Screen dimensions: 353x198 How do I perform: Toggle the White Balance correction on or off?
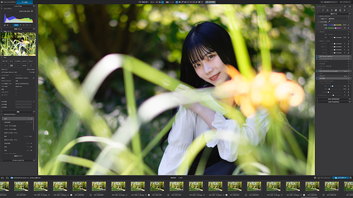pos(318,16)
